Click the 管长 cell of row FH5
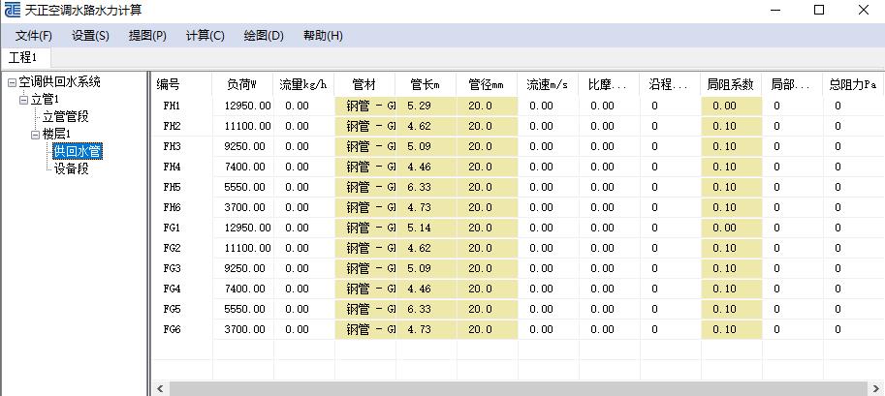The height and width of the screenshot is (396, 885). 426,187
